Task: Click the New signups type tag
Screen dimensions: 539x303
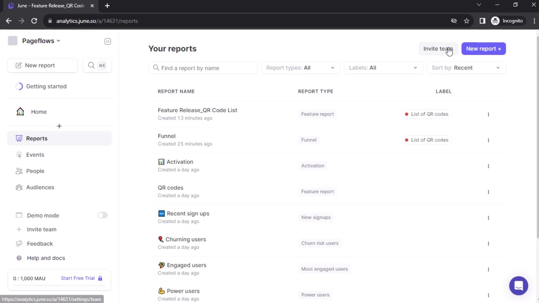Action: coord(316,217)
